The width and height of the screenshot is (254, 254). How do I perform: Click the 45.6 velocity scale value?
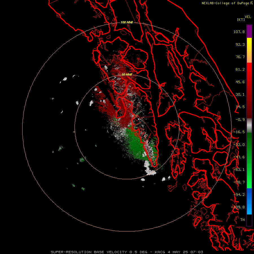pos(240,82)
